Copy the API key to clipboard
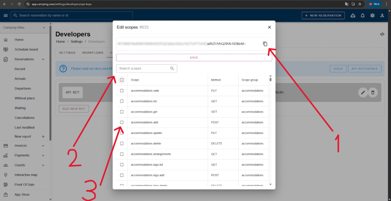The image size is (391, 201). (265, 44)
